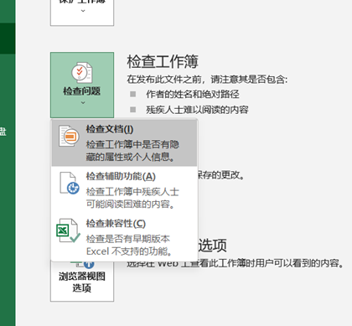Click description 检查工作簿中残疾人士可能阅读困难的内容
352x326 pixels.
[132, 198]
